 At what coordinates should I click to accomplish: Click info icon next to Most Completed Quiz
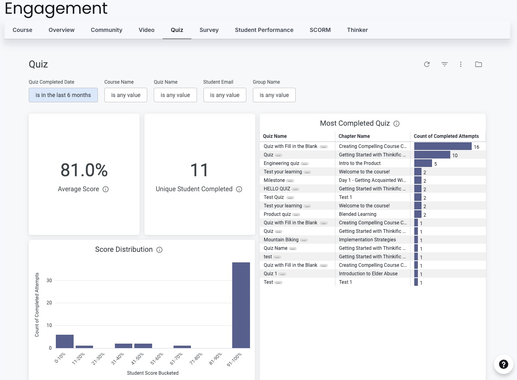(x=396, y=124)
